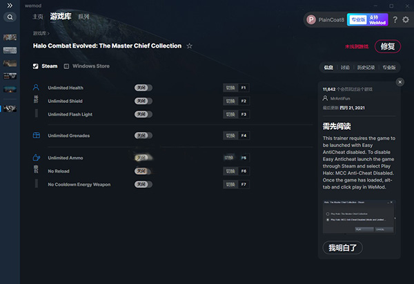414x284 pixels.
Task: Click the game title Halo Combat Evolved
Action: (107, 46)
